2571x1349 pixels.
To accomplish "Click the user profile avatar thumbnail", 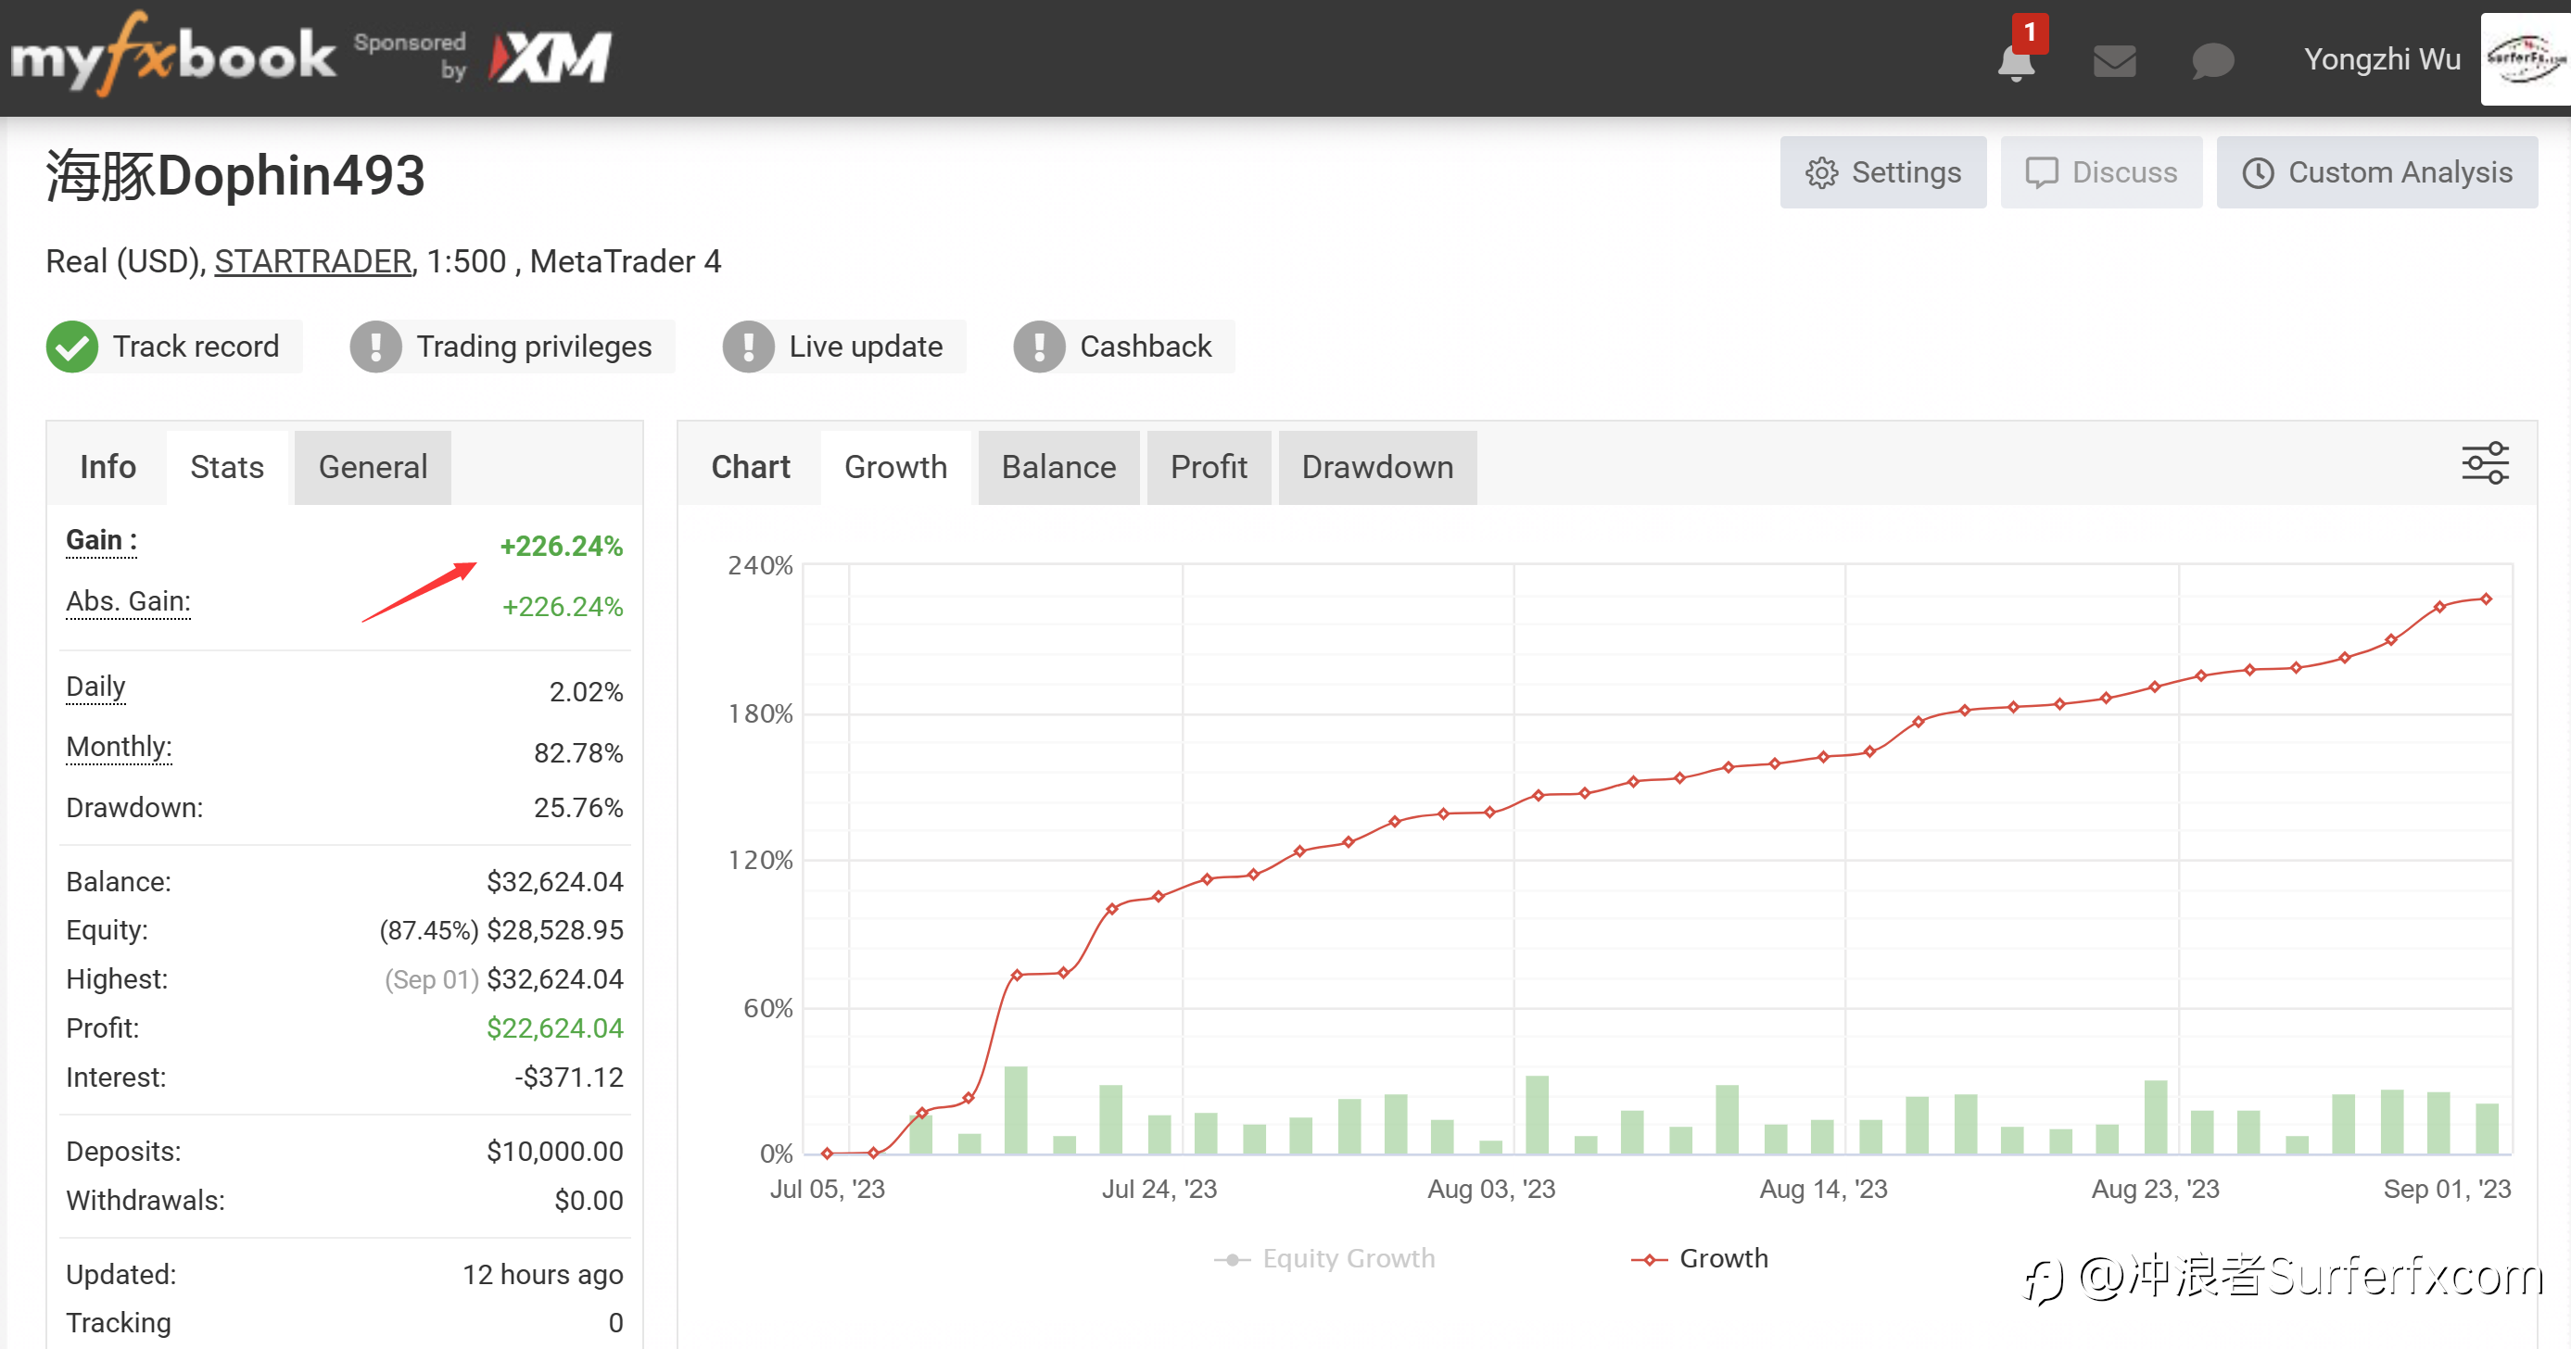I will (x=2525, y=59).
